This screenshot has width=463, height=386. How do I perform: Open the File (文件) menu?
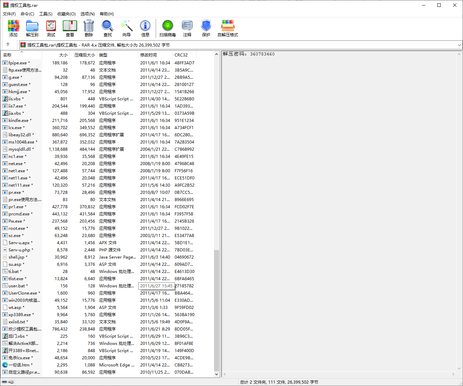click(x=9, y=14)
